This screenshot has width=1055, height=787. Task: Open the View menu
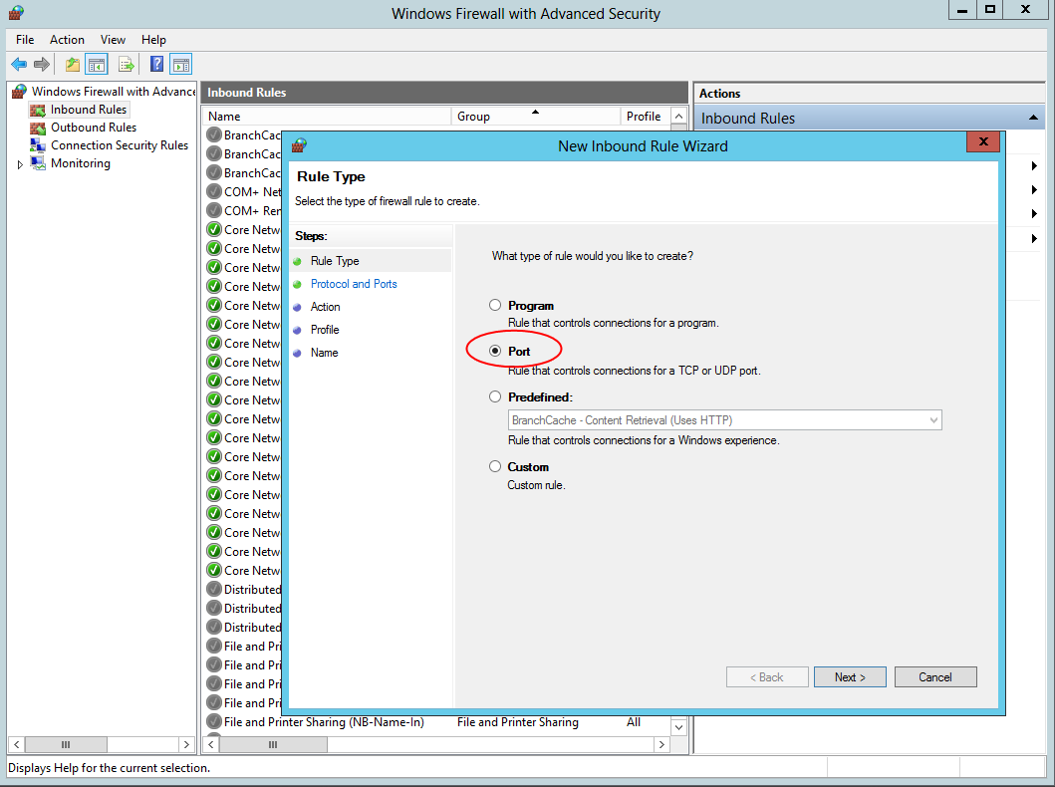point(113,40)
